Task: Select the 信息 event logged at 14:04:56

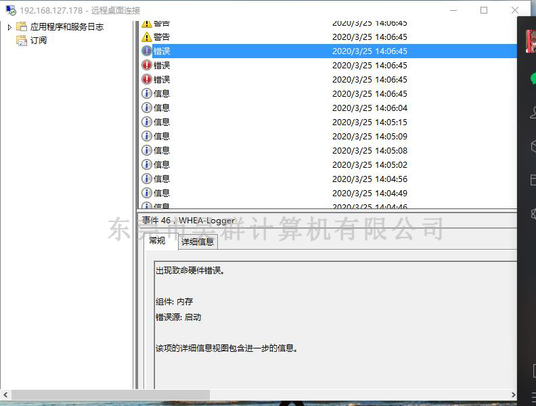Action: tap(162, 179)
